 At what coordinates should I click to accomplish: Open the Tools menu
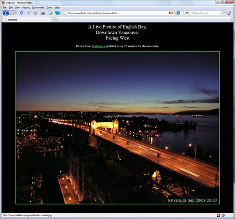49,8
